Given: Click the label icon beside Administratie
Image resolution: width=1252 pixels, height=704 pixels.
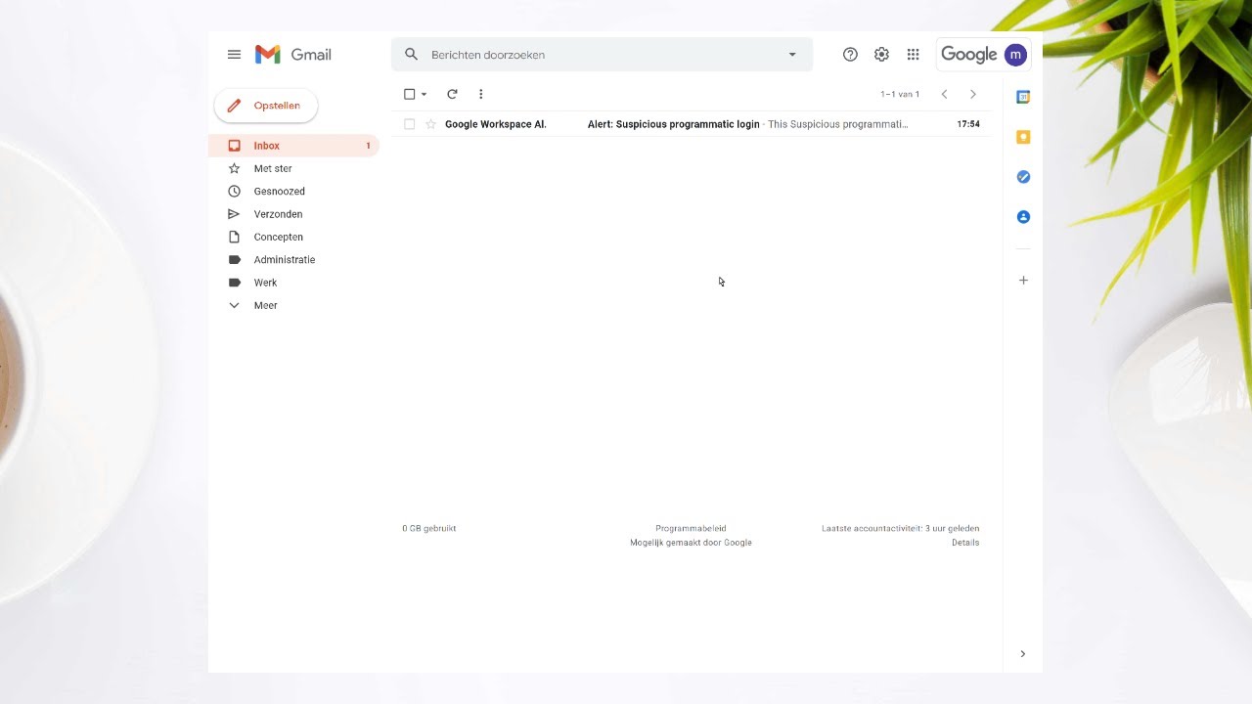Looking at the screenshot, I should (x=234, y=260).
